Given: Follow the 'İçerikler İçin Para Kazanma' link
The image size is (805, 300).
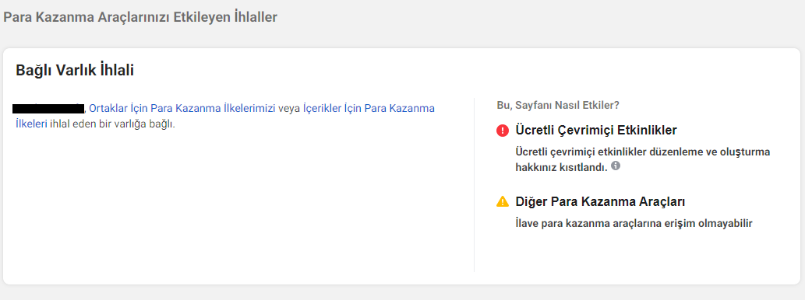Looking at the screenshot, I should click(369, 109).
